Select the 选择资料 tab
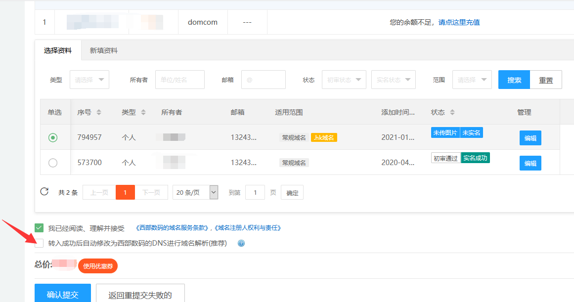This screenshot has width=574, height=302. click(58, 50)
